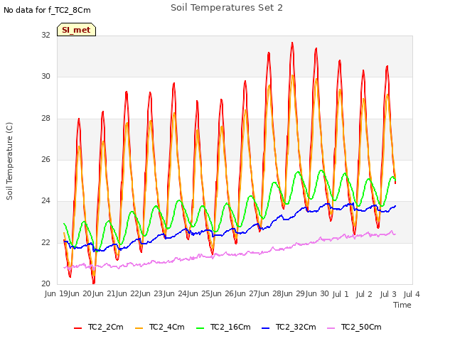
Task: Click the 26 y-axis tick label
Action: (45, 159)
